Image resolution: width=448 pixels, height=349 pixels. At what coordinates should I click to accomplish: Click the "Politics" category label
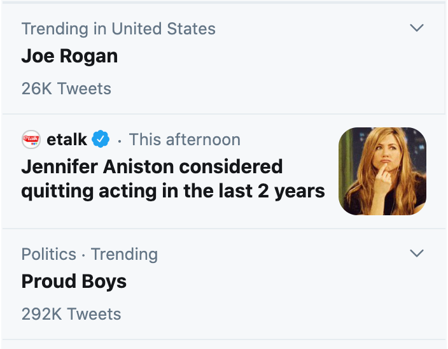[x=48, y=254]
